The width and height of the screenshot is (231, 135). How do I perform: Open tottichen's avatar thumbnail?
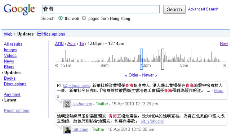[x=67, y=130]
